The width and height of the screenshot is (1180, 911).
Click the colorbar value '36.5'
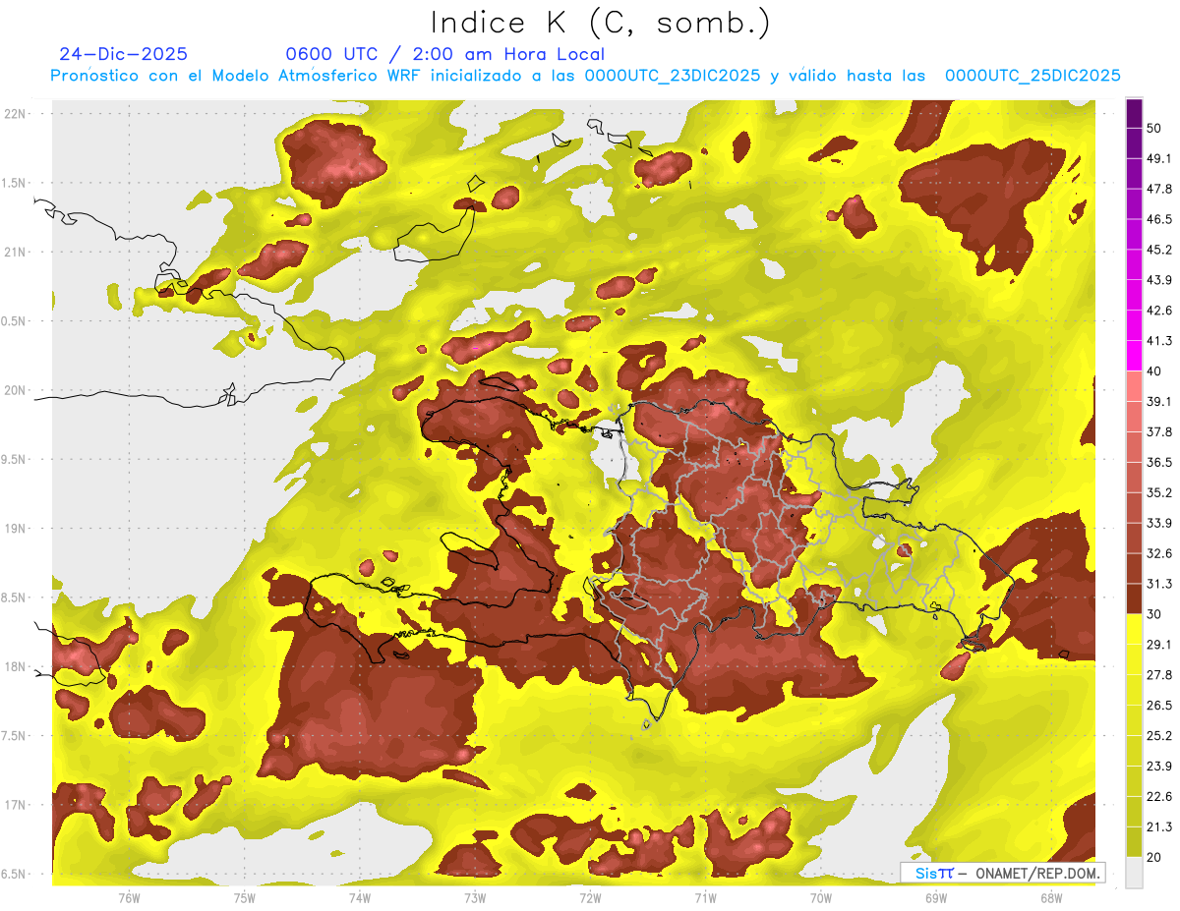(1159, 462)
